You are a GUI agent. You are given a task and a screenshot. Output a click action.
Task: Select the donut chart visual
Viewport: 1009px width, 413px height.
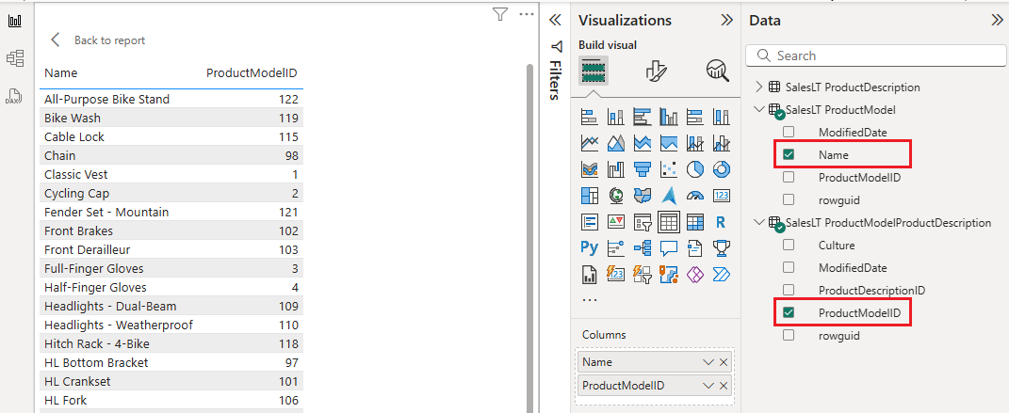[x=722, y=169]
